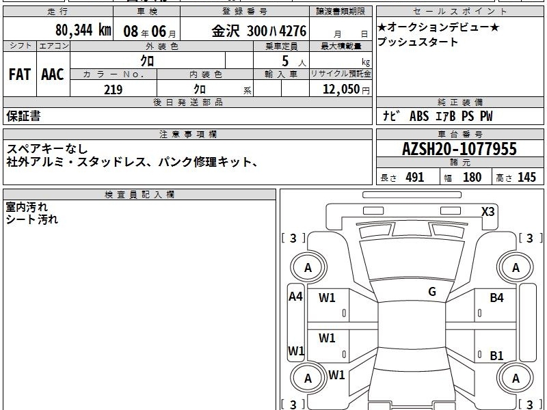Select the G mark on the windshield

point(432,292)
